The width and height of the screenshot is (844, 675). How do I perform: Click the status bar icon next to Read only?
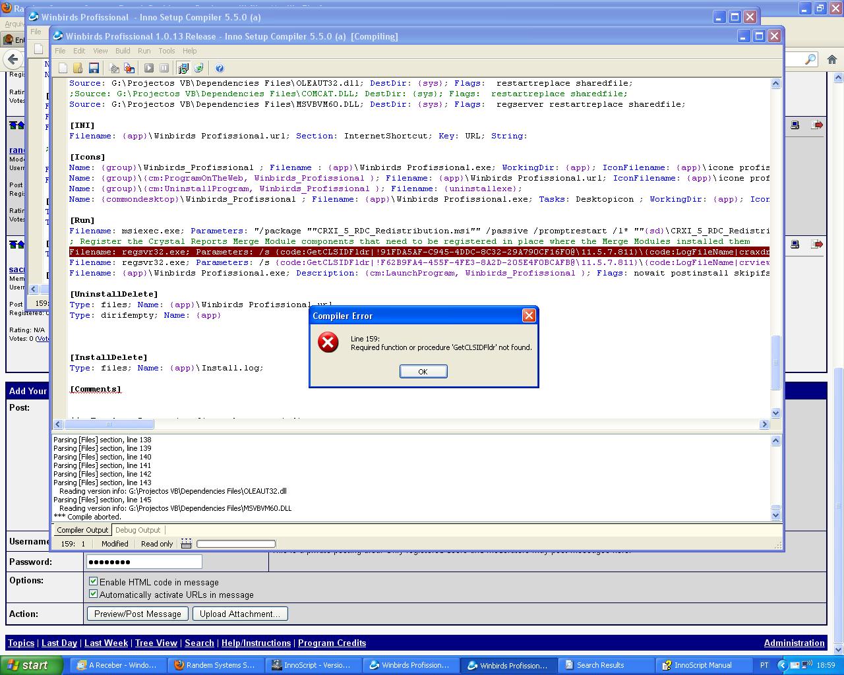tap(186, 544)
